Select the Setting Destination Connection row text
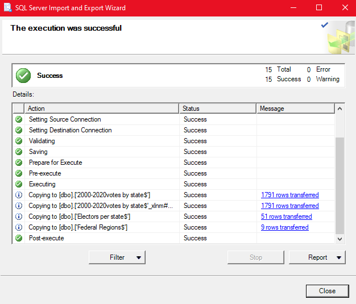This screenshot has width=356, height=304. point(71,130)
